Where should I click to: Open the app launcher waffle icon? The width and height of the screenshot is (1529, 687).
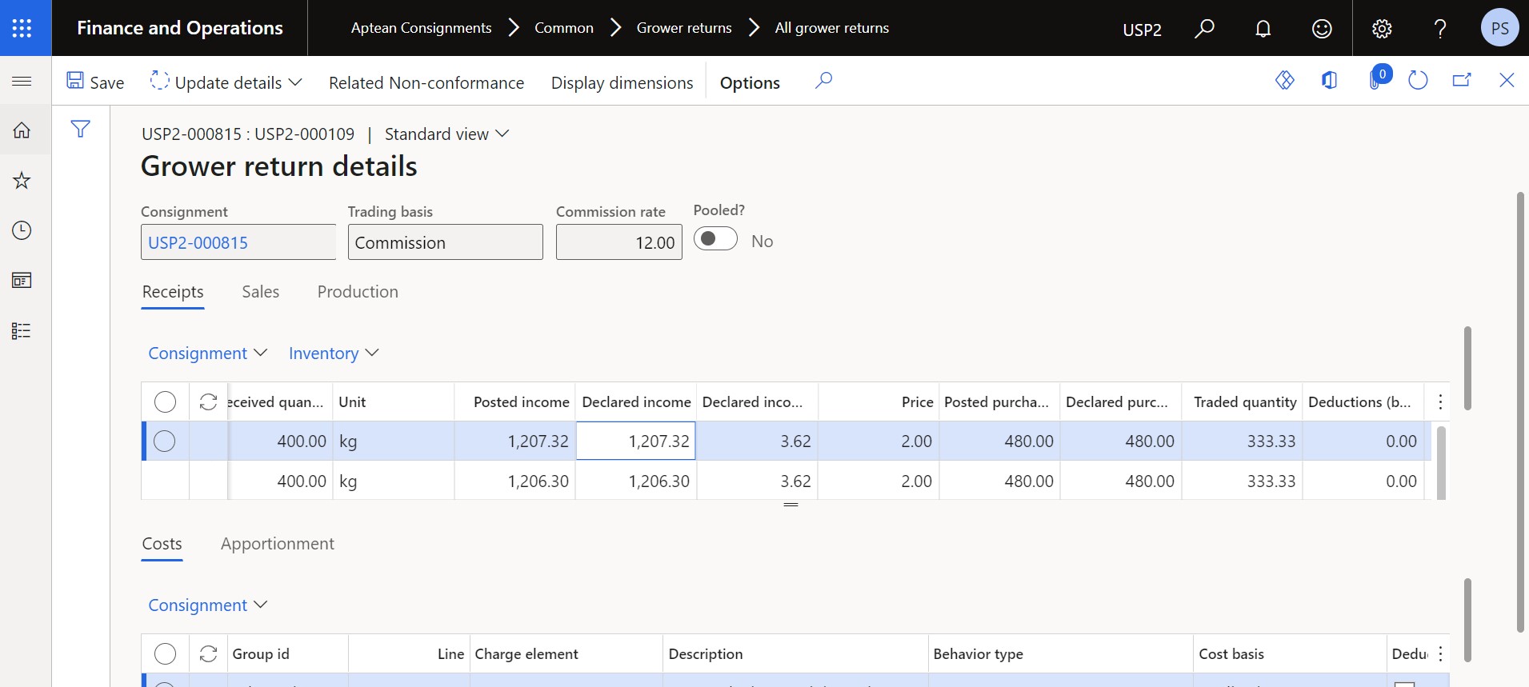coord(22,28)
